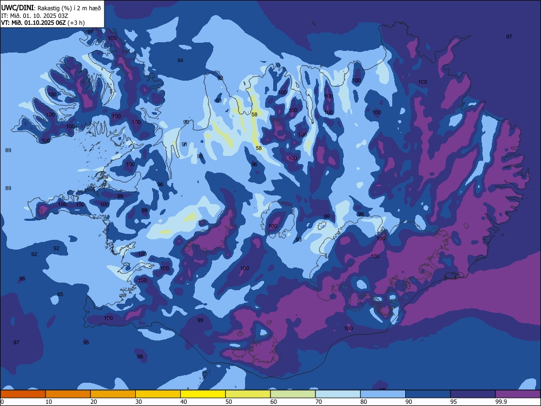
Task: Pick the 60–70 pale green legend swatch
Action: 293,394
